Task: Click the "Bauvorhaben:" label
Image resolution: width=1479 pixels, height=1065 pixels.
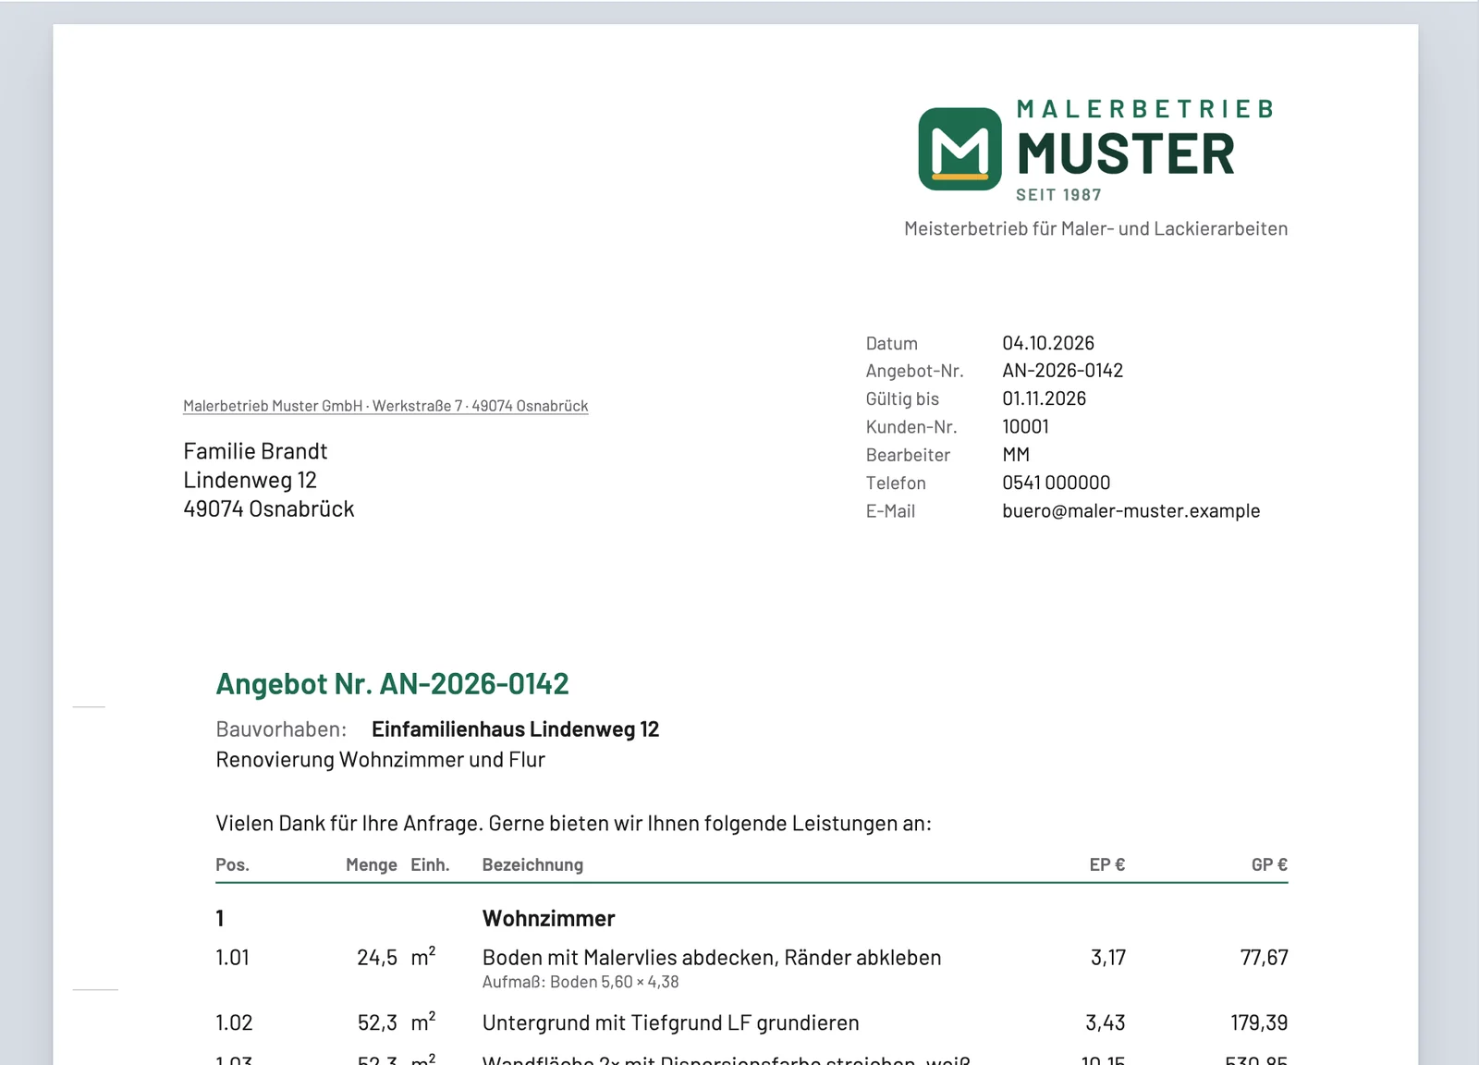Action: [x=281, y=729]
